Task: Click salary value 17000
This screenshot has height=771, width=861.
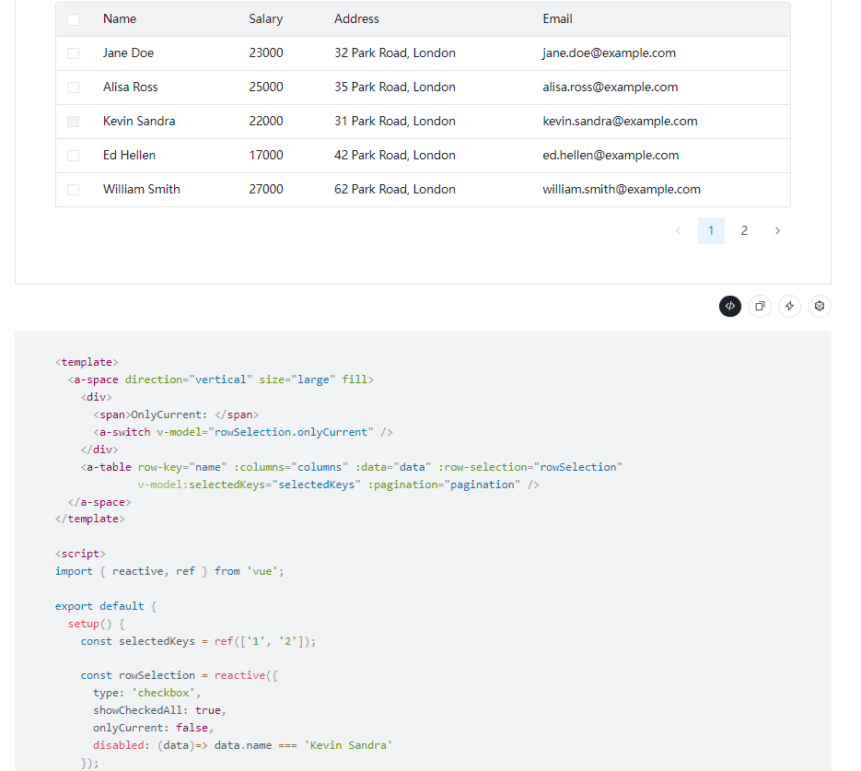Action: (x=266, y=155)
